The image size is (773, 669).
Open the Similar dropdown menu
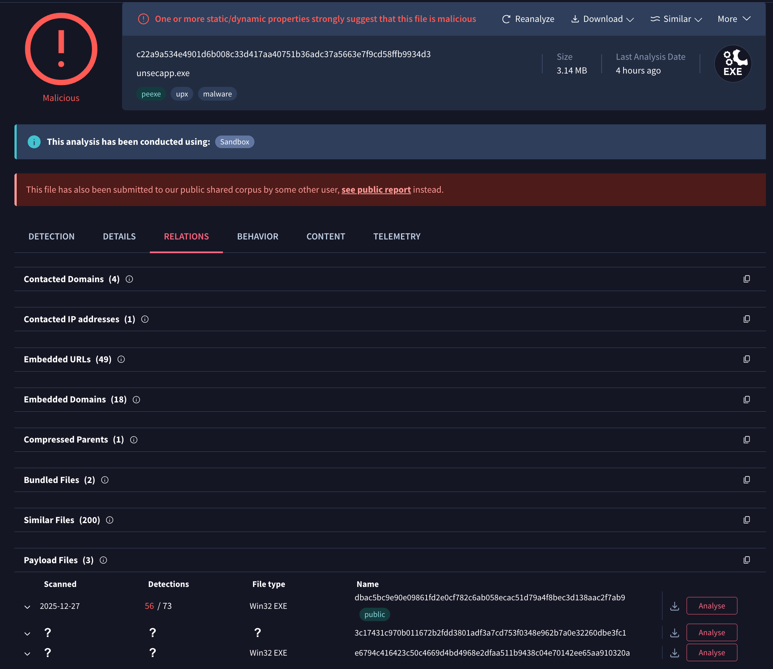pyautogui.click(x=676, y=19)
